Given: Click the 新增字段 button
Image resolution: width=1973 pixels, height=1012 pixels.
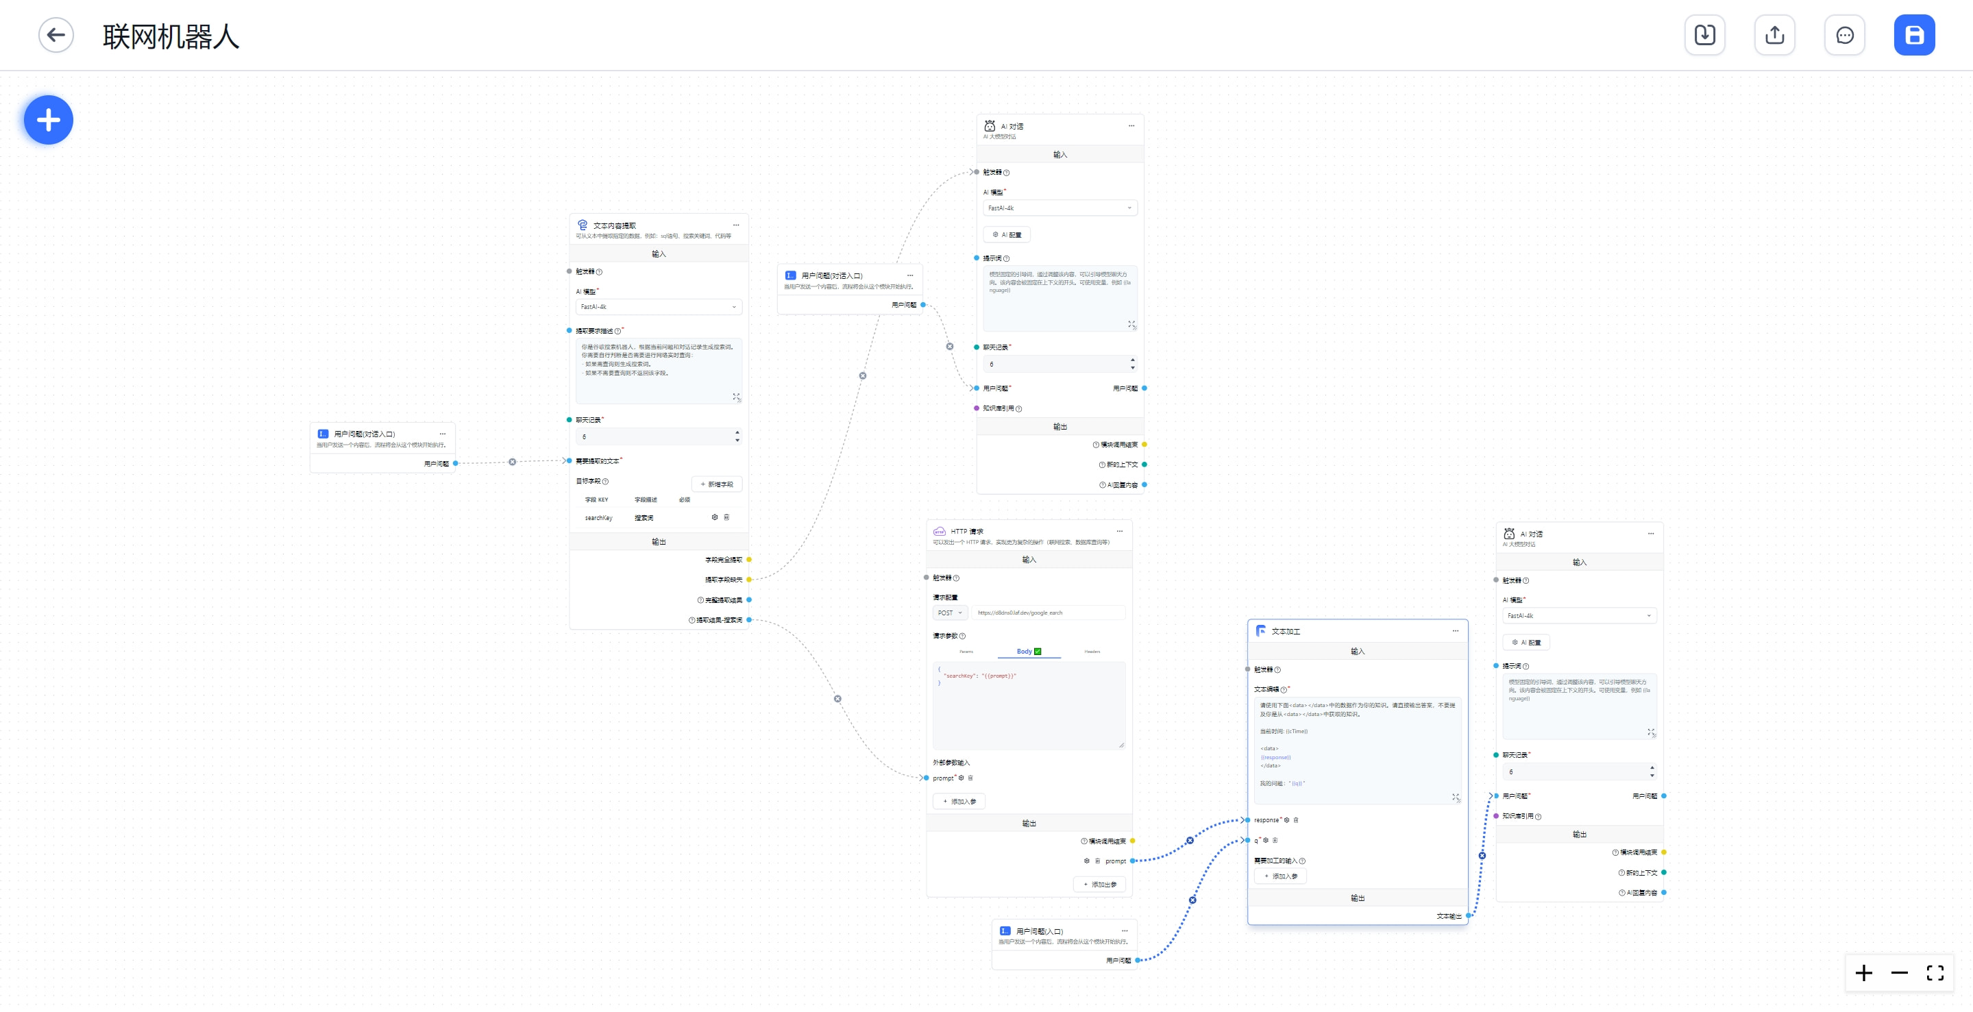Looking at the screenshot, I should click(x=716, y=484).
